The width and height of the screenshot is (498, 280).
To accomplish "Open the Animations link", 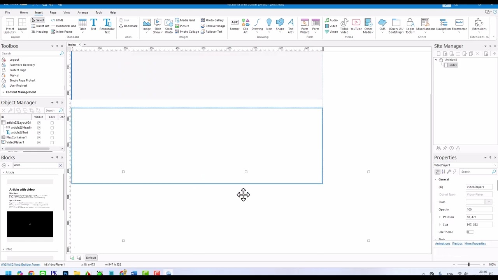I will pos(442,243).
